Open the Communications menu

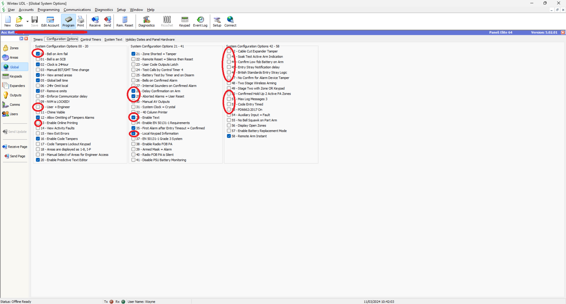77,10
